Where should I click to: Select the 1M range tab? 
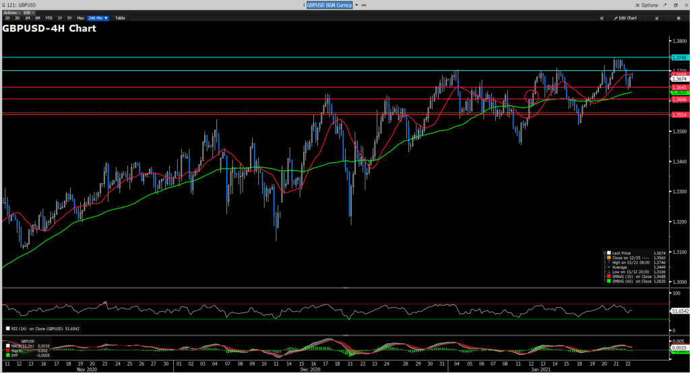pos(27,18)
